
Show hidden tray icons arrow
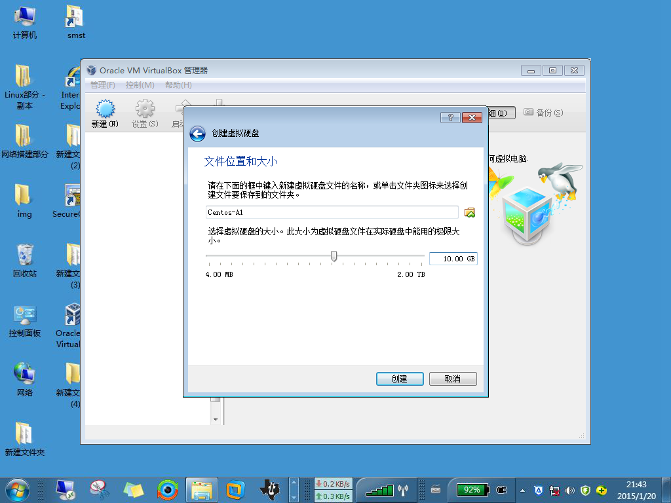pyautogui.click(x=522, y=491)
